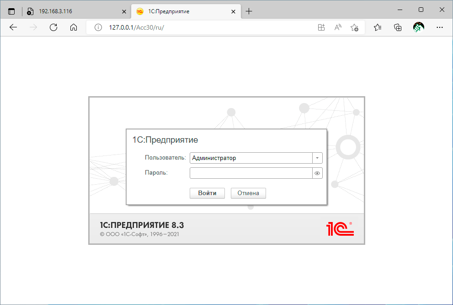This screenshot has width=453, height=305.
Task: Close the browser window
Action: (442, 10)
